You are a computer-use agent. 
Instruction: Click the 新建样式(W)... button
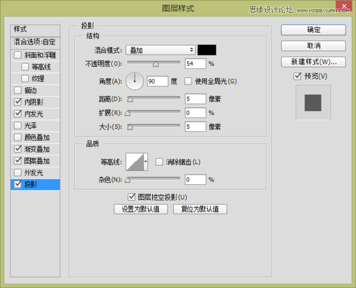[x=313, y=62]
